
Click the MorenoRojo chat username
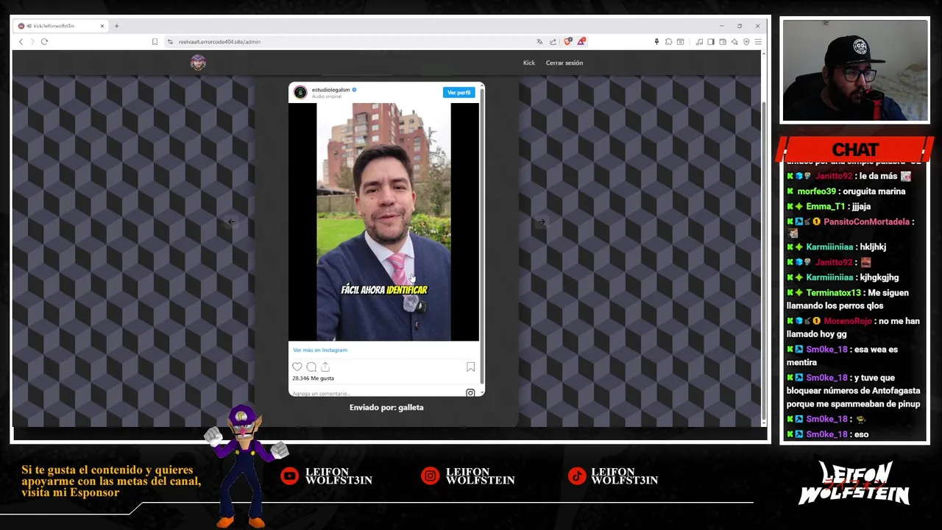point(848,321)
